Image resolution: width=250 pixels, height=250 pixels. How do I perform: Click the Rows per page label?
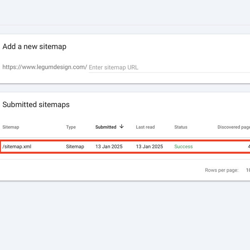click(x=222, y=170)
